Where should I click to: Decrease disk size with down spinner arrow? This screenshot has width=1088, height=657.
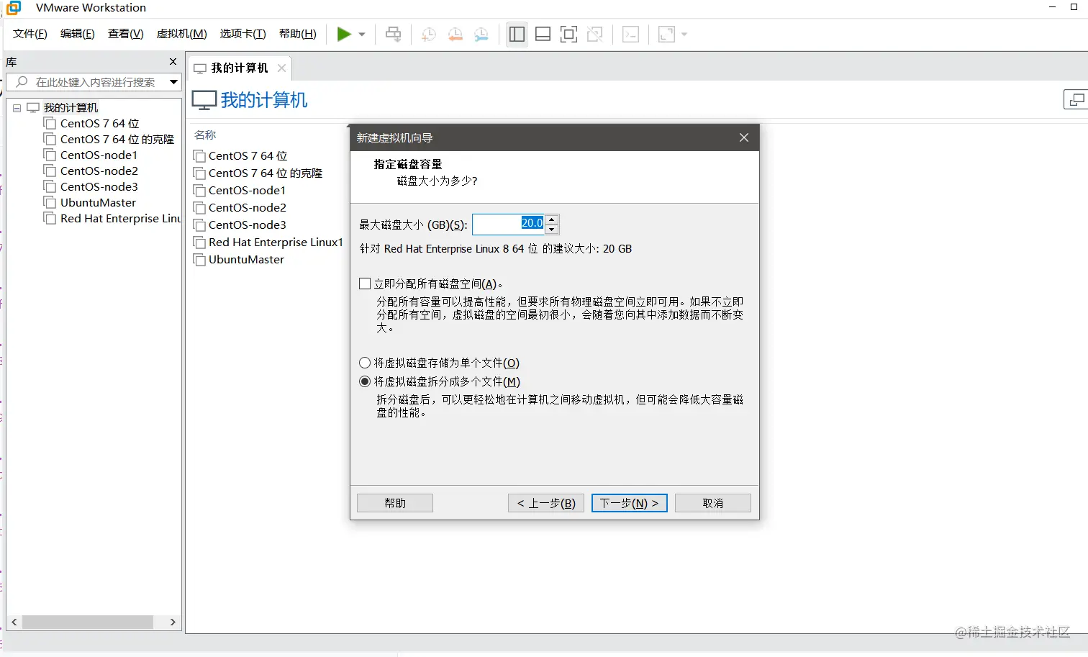coord(552,230)
